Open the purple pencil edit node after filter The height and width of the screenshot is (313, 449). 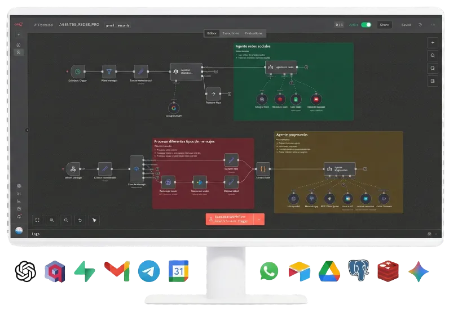pos(141,71)
